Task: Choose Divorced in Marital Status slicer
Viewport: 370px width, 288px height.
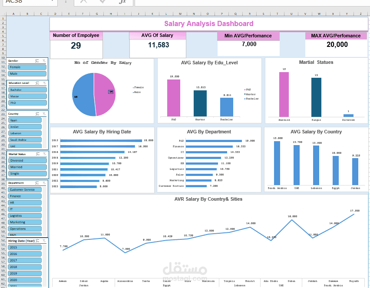Action: point(27,161)
